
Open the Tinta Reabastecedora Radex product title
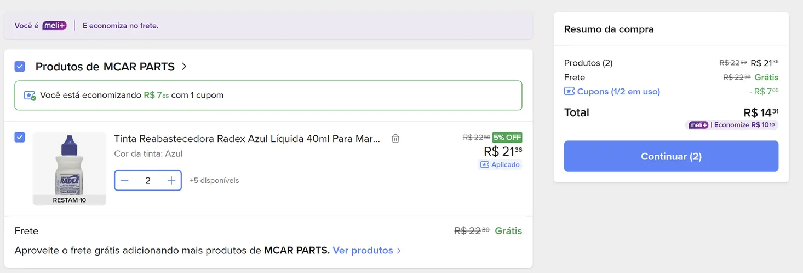click(x=247, y=139)
